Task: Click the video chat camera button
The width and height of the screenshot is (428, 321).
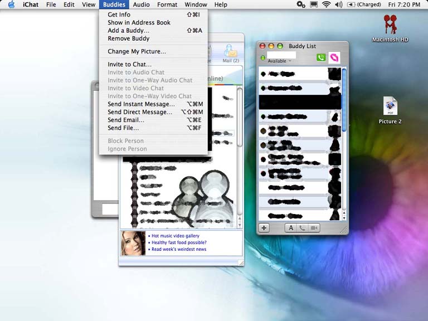Action: pos(314,228)
